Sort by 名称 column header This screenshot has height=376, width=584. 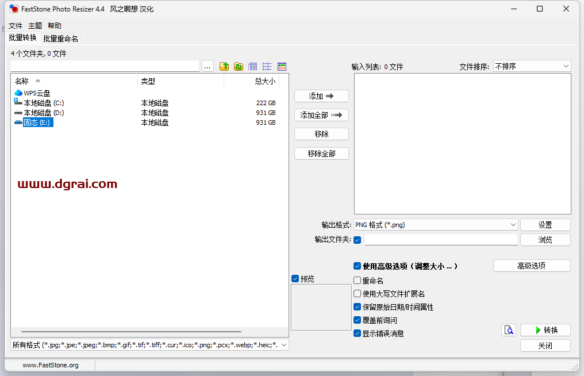pyautogui.click(x=75, y=81)
